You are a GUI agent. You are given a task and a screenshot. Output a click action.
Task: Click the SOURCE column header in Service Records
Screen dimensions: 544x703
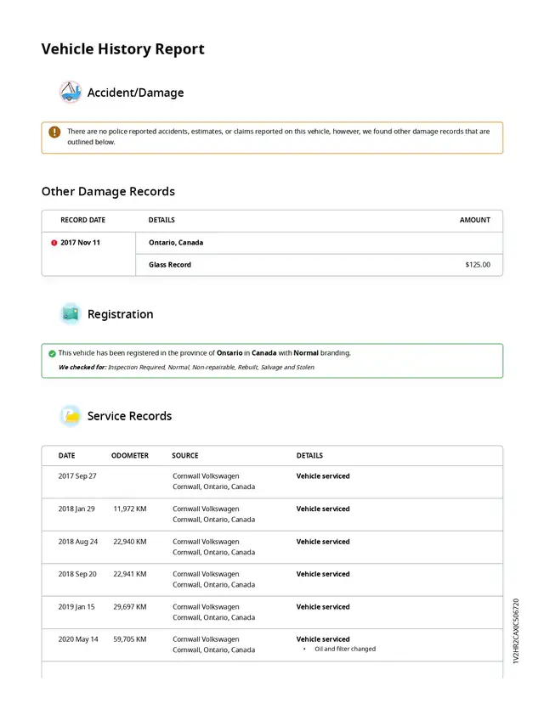coord(184,456)
